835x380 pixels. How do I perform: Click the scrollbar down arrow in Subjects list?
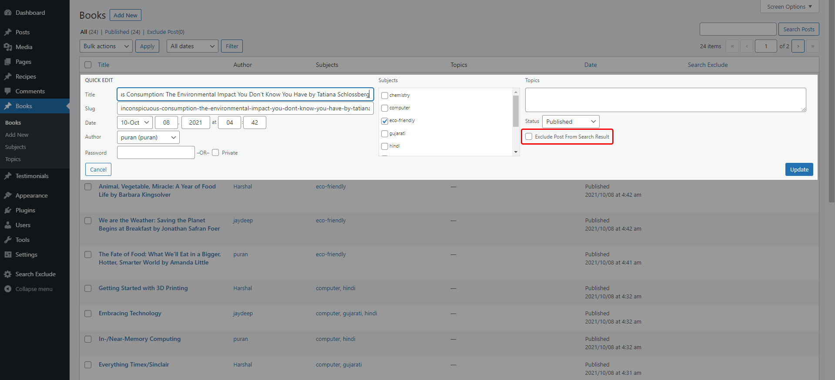pyautogui.click(x=516, y=152)
